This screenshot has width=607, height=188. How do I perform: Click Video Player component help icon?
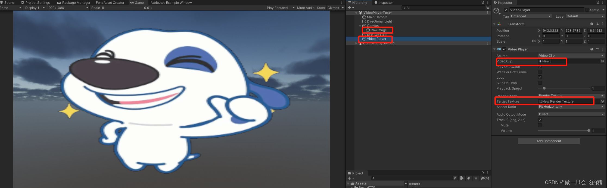click(592, 49)
